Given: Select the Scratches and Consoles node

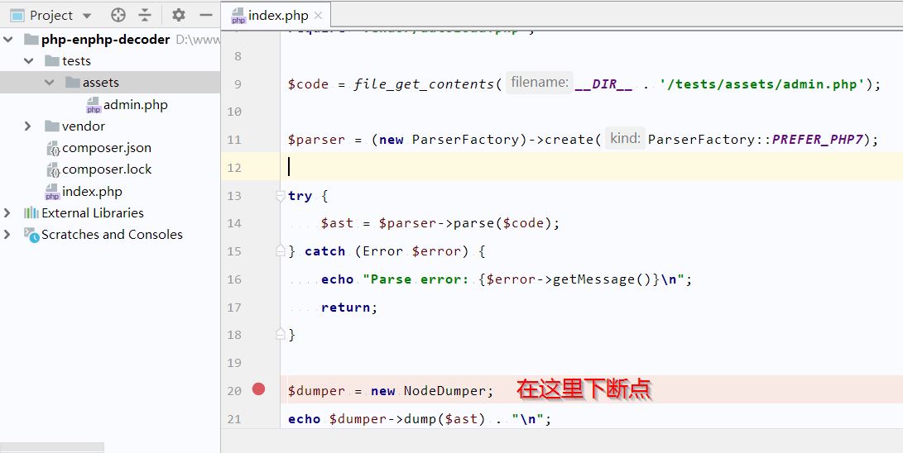Looking at the screenshot, I should point(112,235).
